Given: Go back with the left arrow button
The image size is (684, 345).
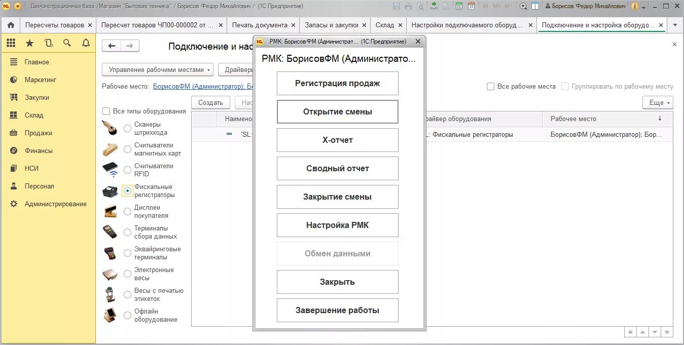Looking at the screenshot, I should pyautogui.click(x=112, y=46).
